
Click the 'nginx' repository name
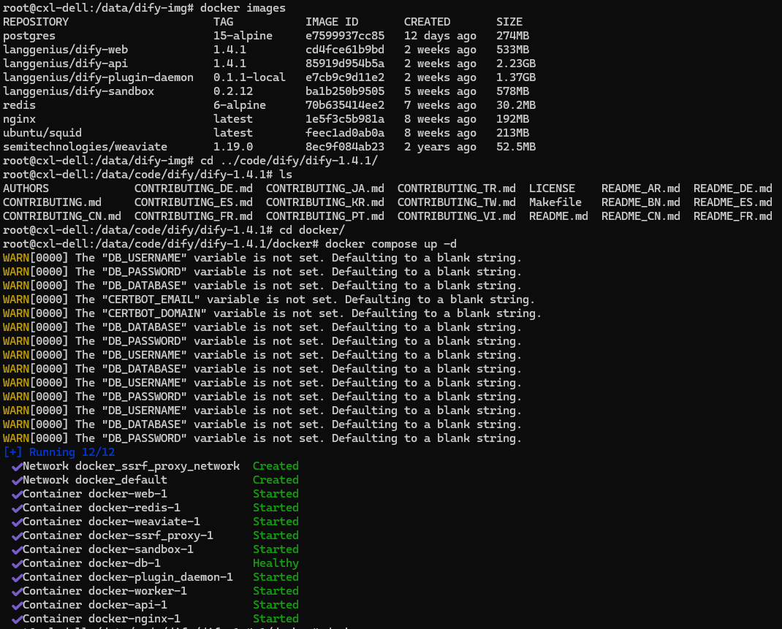(x=20, y=119)
